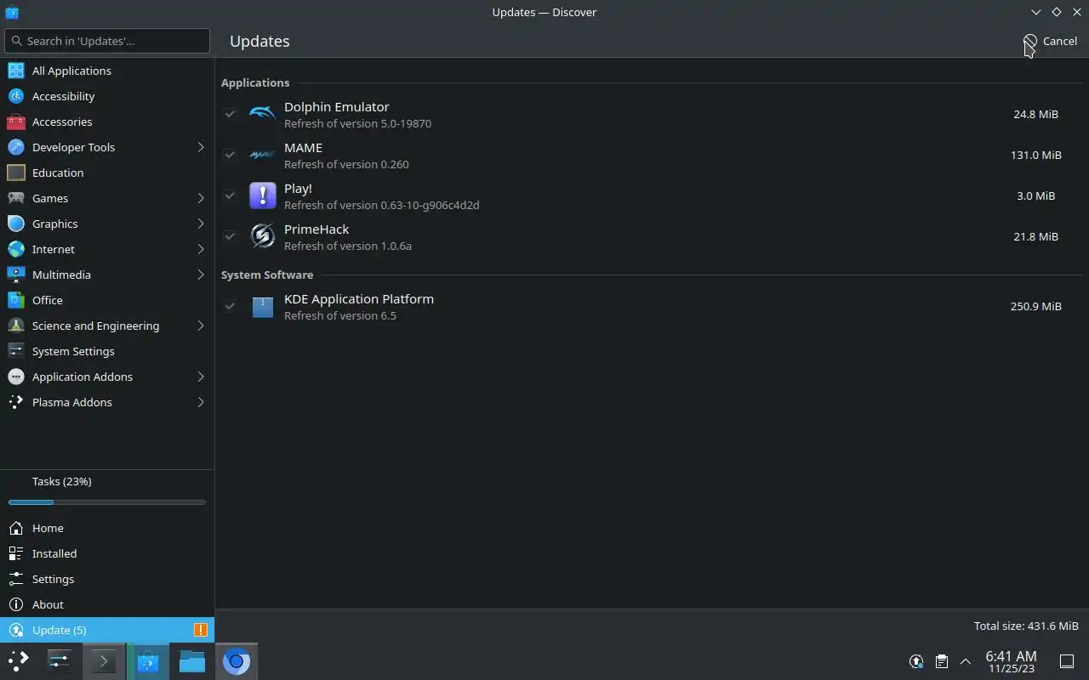Screen dimensions: 1089x680
Task: Click the Multimedia category icon
Action: pyautogui.click(x=15, y=275)
